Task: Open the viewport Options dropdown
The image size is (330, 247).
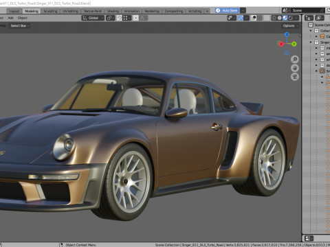Action: (x=291, y=25)
